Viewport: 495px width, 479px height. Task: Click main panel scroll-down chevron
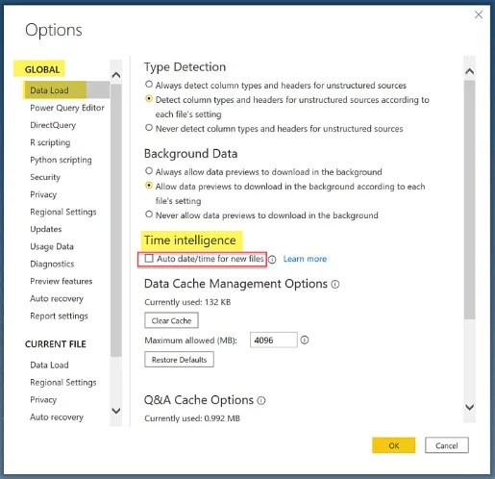tap(470, 408)
